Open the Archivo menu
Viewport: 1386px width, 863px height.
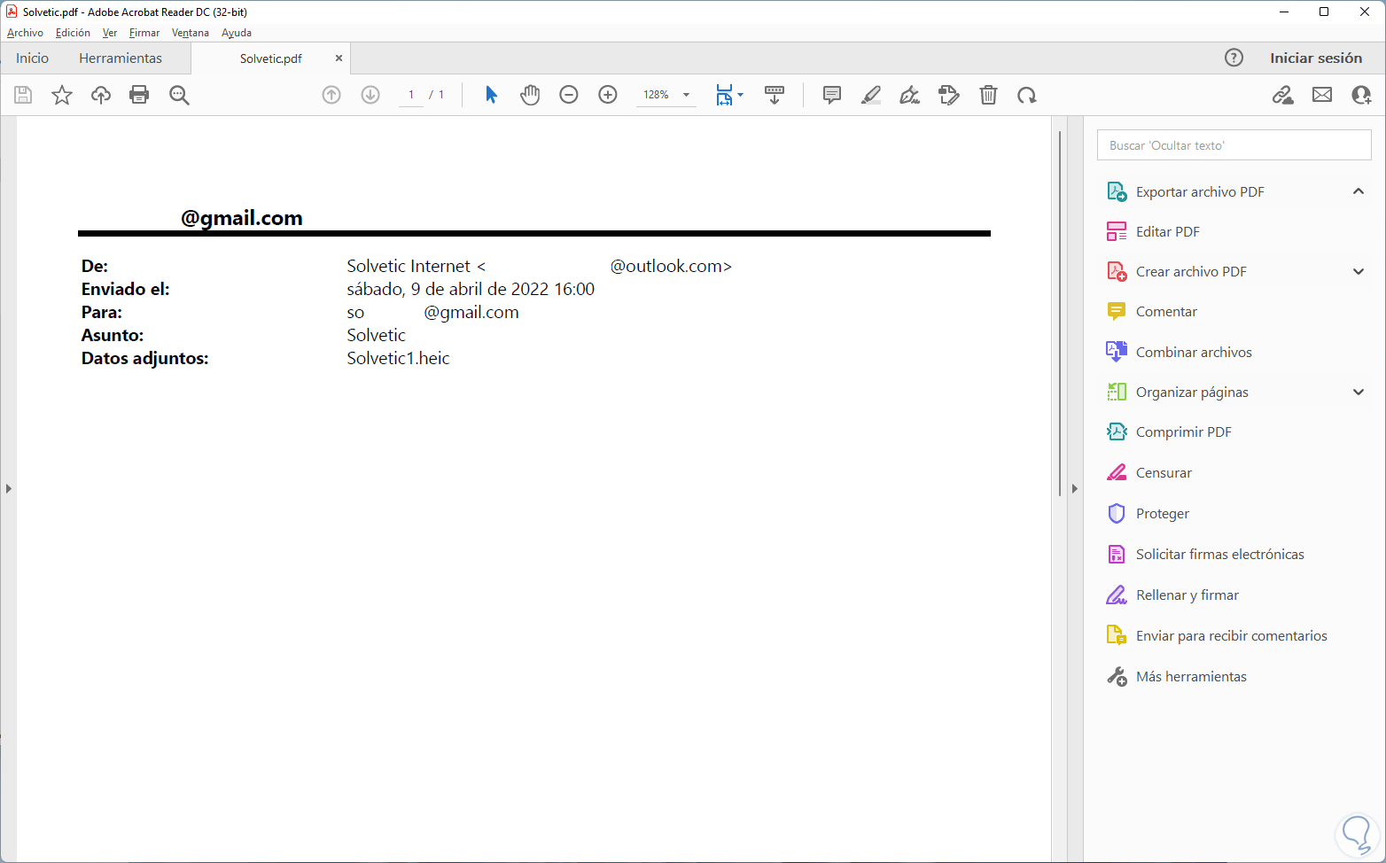click(x=25, y=33)
